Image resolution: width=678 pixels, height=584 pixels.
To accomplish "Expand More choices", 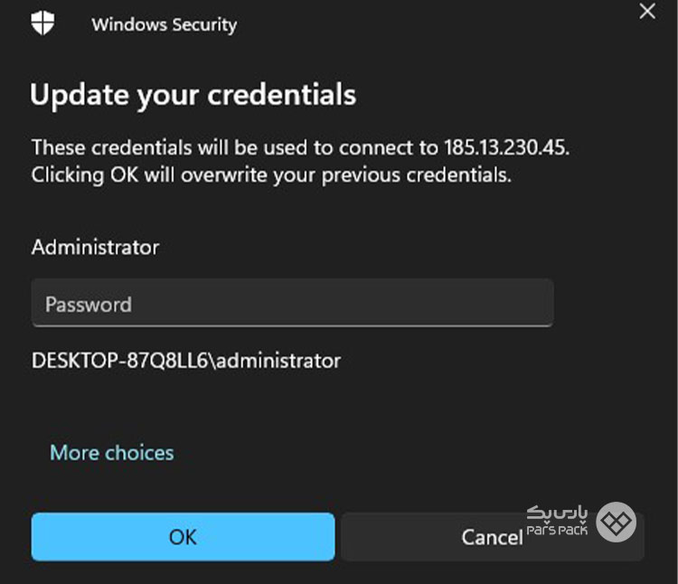I will [112, 453].
